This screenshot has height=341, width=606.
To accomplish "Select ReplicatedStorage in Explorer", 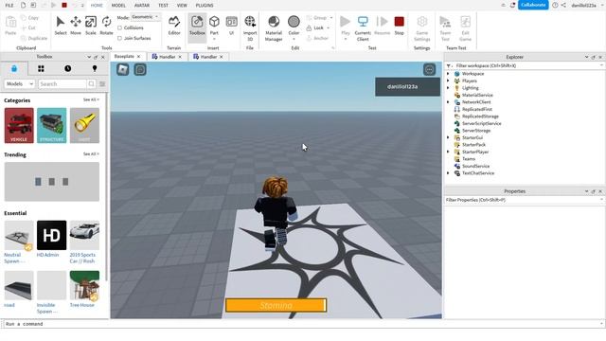I will [480, 117].
